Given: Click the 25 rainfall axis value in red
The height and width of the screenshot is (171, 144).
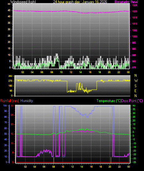Looking at the screenshot, I should pyautogui.click(x=12, y=115).
